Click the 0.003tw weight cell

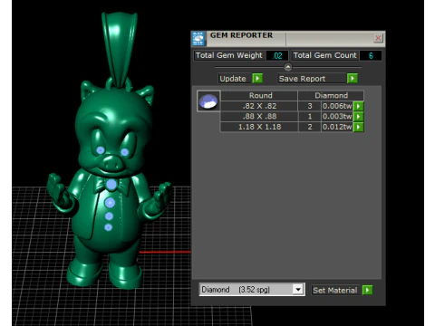coord(337,116)
